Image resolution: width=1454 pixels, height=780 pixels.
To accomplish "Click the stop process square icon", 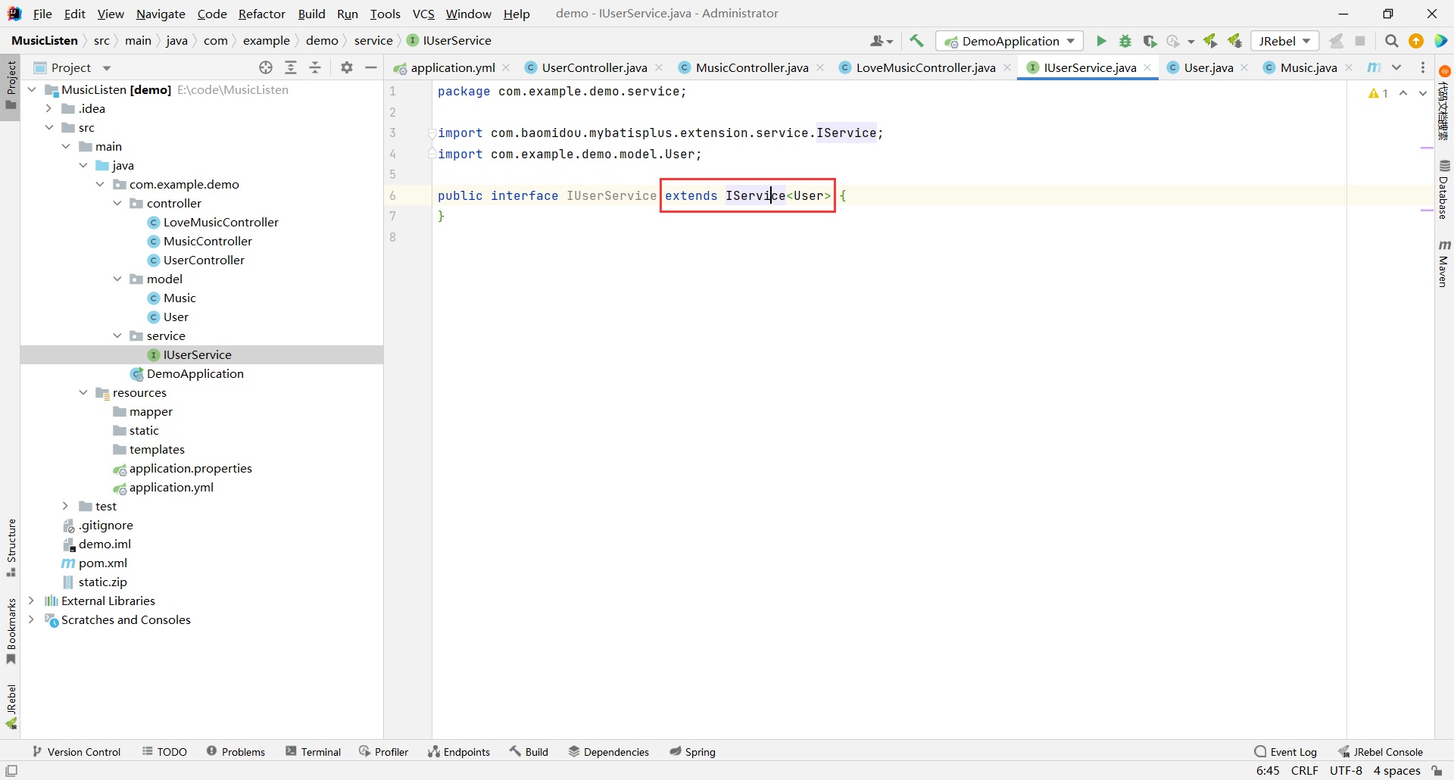I will click(1360, 41).
